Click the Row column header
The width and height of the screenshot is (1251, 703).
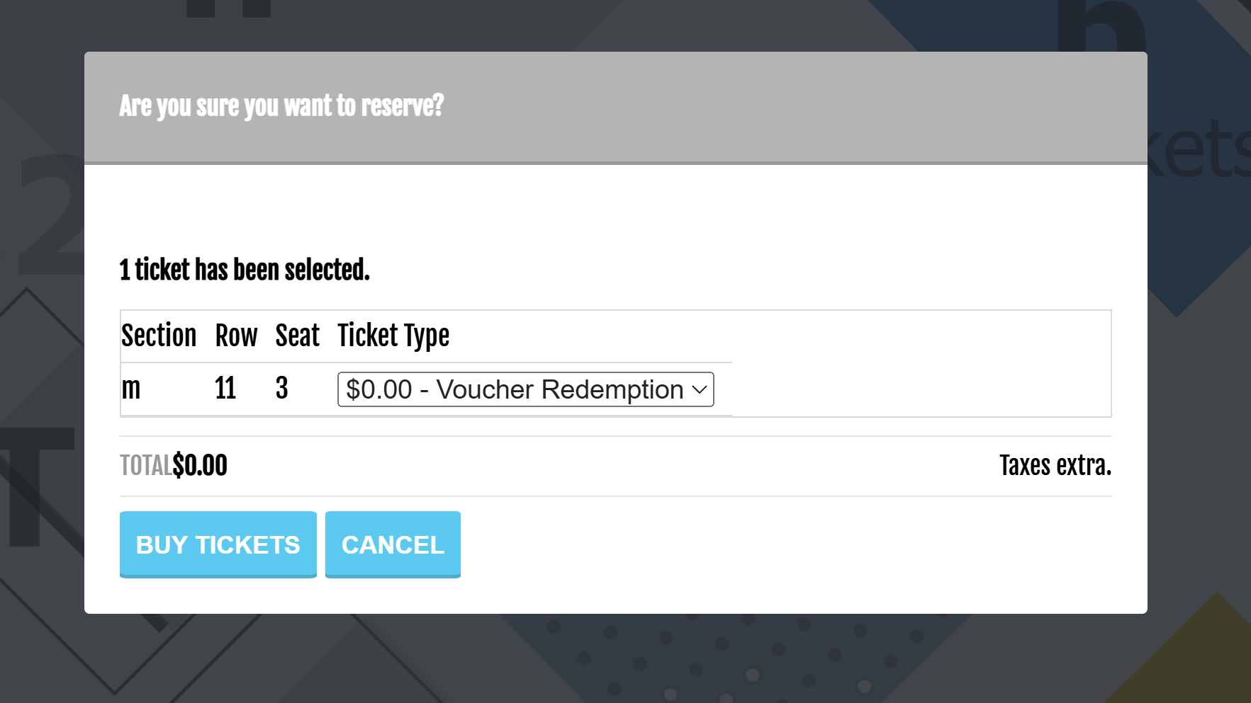point(236,336)
